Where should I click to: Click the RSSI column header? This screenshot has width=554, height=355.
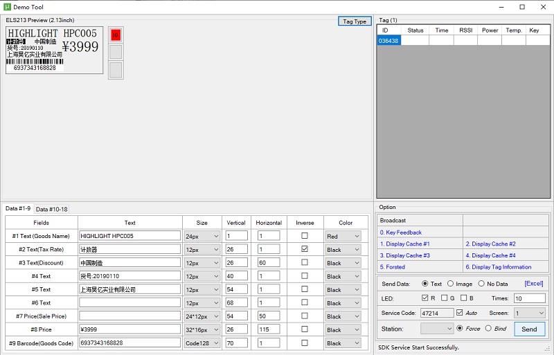pos(465,30)
